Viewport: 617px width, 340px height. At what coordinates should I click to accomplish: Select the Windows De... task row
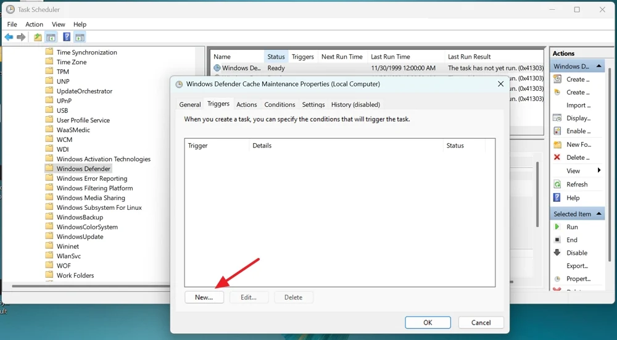click(377, 68)
